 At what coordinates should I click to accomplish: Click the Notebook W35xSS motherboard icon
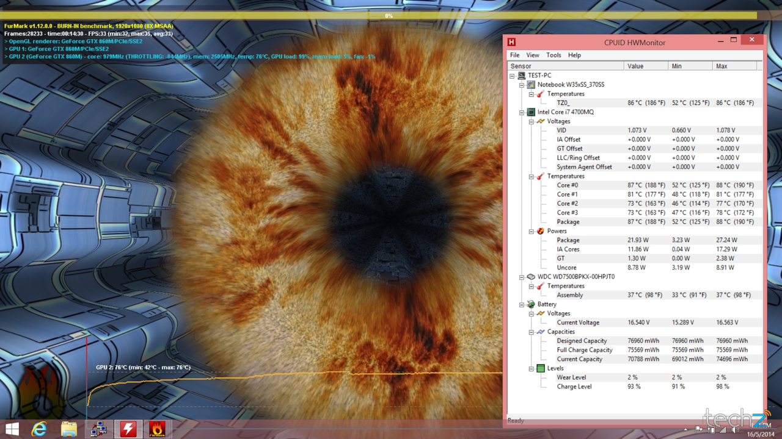[x=531, y=85]
